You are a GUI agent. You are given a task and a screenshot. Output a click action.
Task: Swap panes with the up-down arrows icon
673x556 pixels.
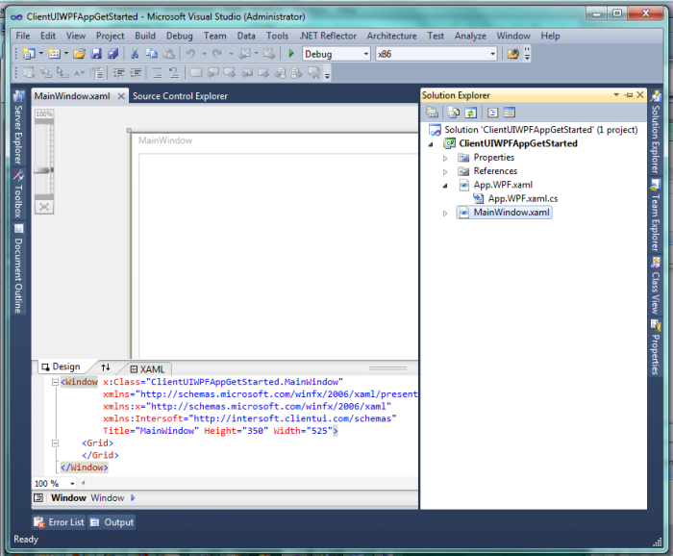tap(106, 367)
